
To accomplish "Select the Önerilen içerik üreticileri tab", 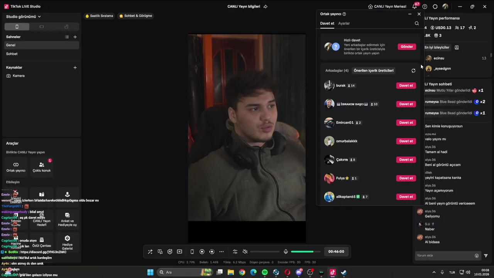I will [x=374, y=71].
